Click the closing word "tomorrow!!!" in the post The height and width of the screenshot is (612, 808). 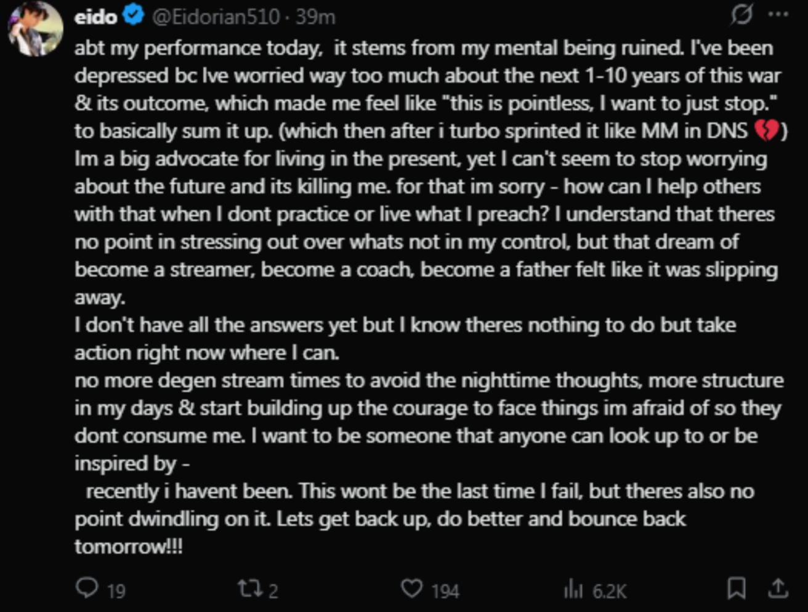(128, 546)
